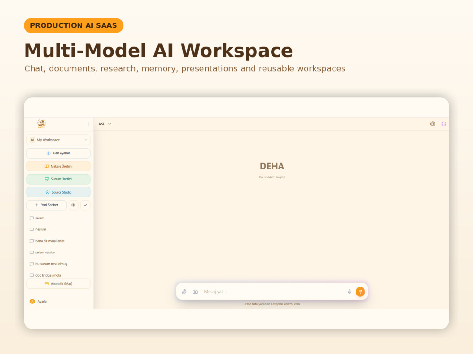Click the checkmark select button

click(85, 205)
